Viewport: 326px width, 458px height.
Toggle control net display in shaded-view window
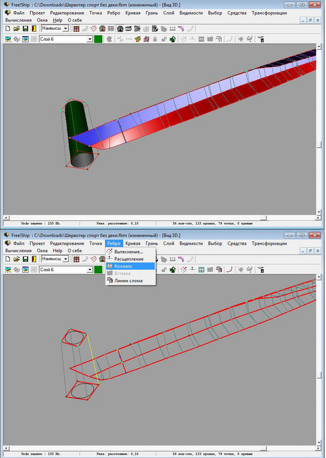pos(76,29)
